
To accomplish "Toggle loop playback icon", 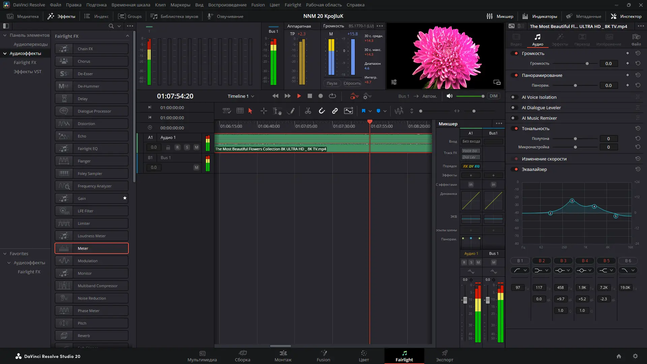I will pos(332,96).
